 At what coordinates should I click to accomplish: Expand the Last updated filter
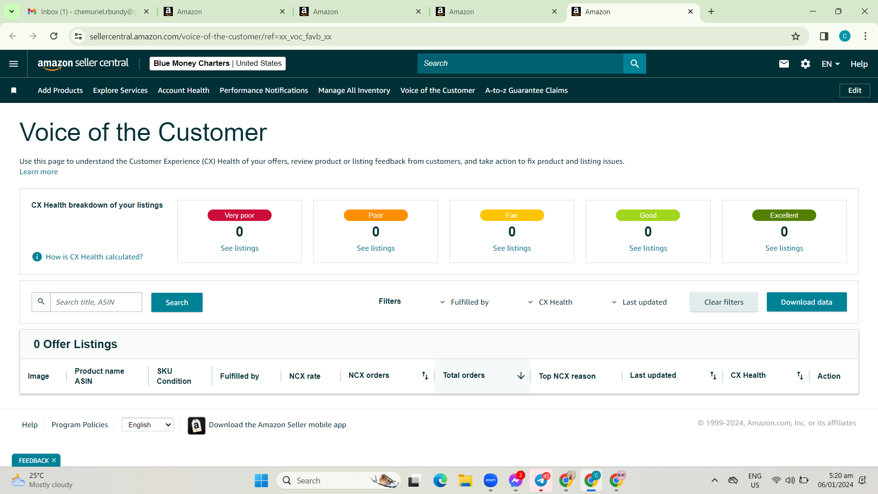click(639, 302)
